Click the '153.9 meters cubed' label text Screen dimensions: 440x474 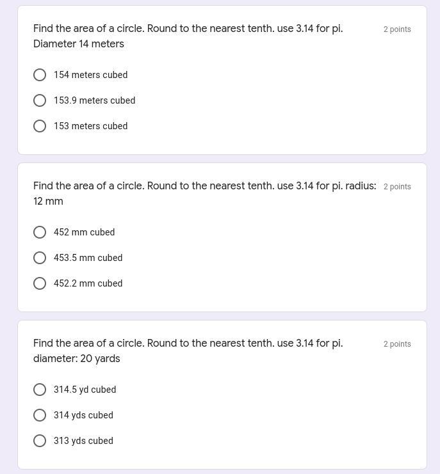point(94,100)
